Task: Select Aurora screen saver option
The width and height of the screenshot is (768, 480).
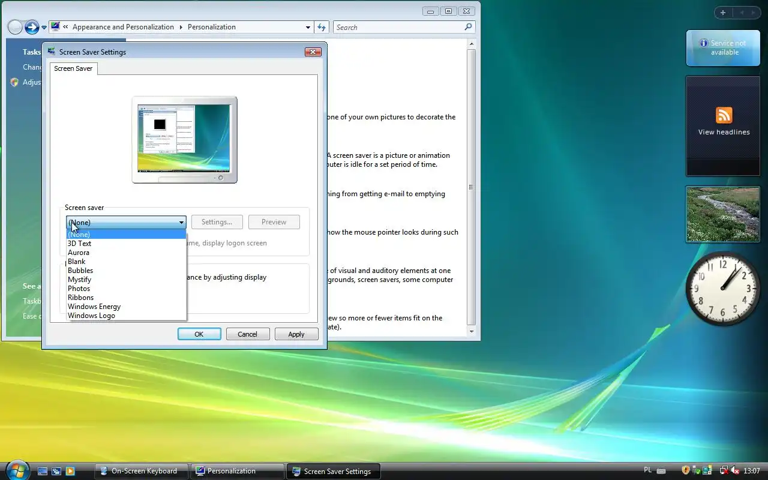Action: 126,253
